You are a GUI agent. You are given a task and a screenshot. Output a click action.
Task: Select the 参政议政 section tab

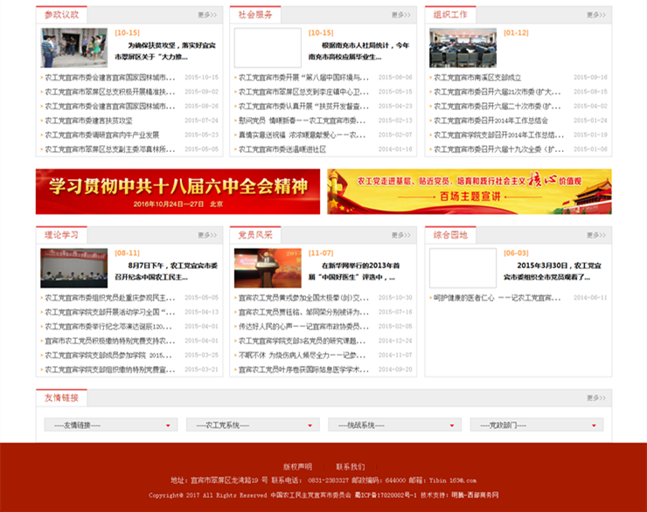(61, 15)
